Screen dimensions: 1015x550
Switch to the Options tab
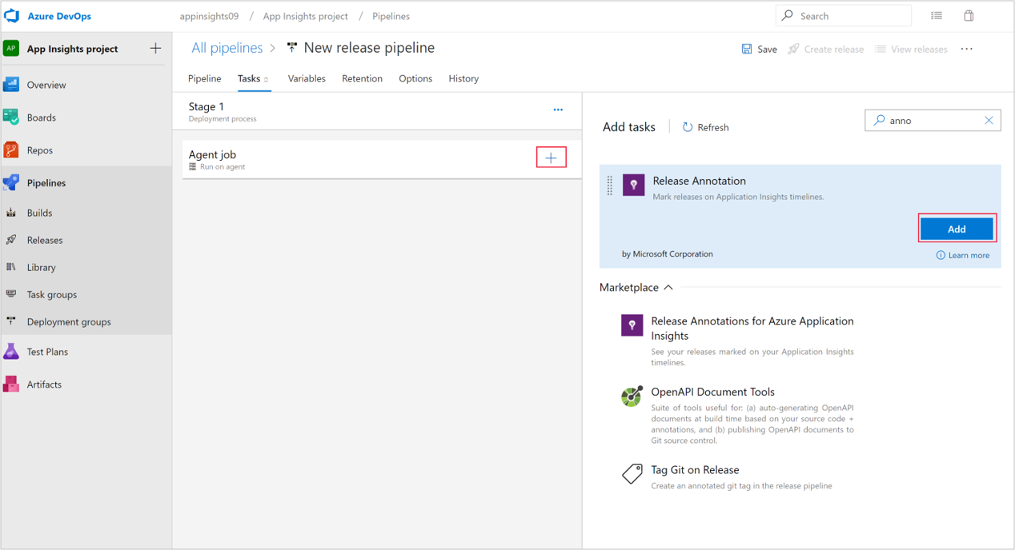[x=415, y=78]
